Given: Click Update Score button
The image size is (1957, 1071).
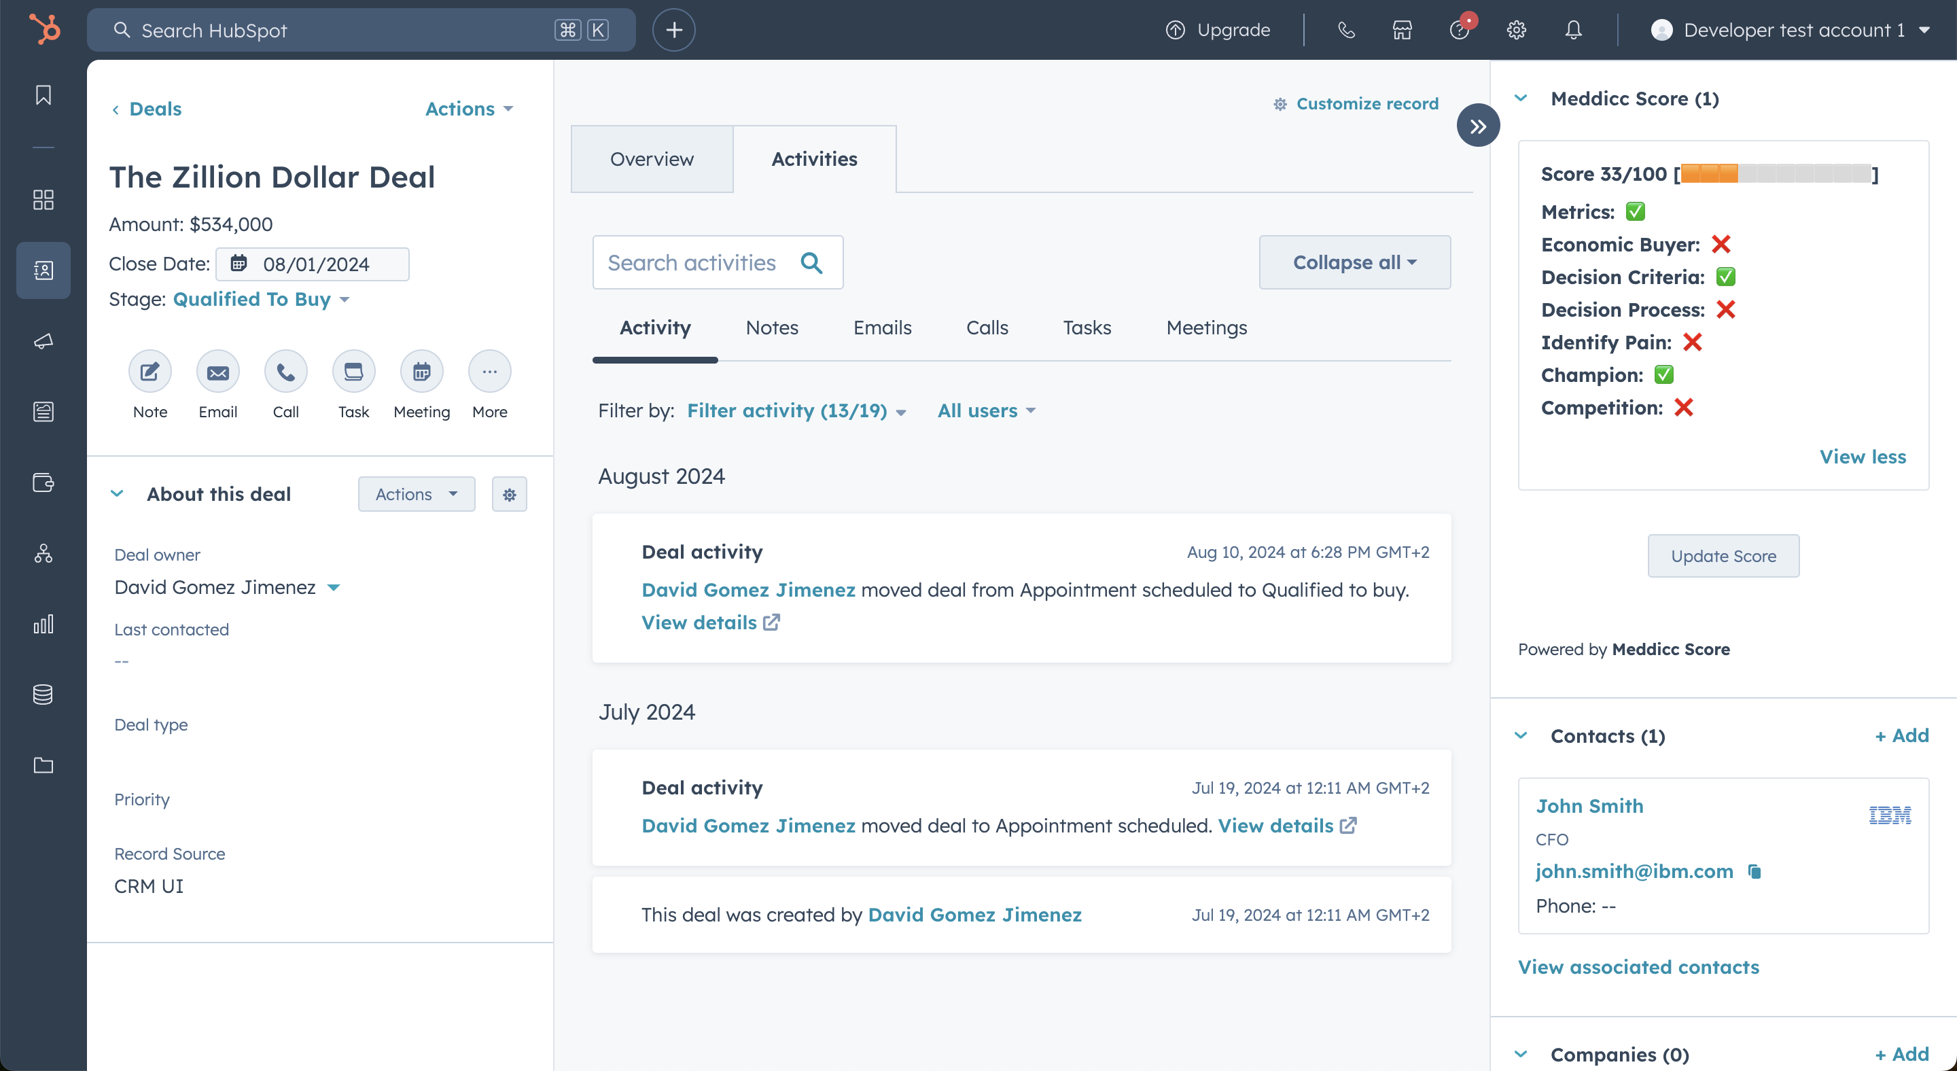Looking at the screenshot, I should click(1723, 555).
